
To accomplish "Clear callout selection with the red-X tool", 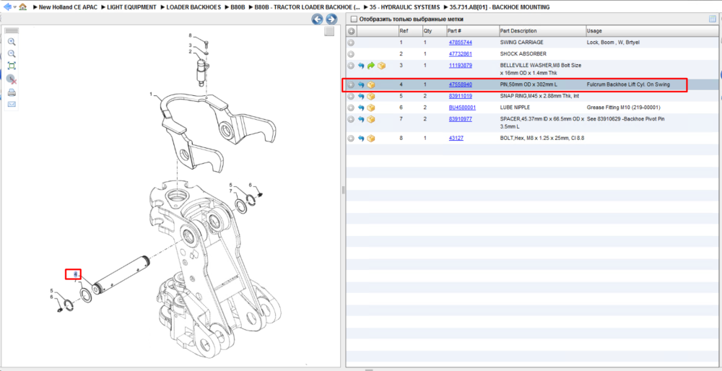I will click(12, 79).
